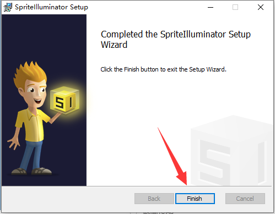Click the large 'S' on the watermark cube
Screen dimensions: 275x214
(x=214, y=161)
